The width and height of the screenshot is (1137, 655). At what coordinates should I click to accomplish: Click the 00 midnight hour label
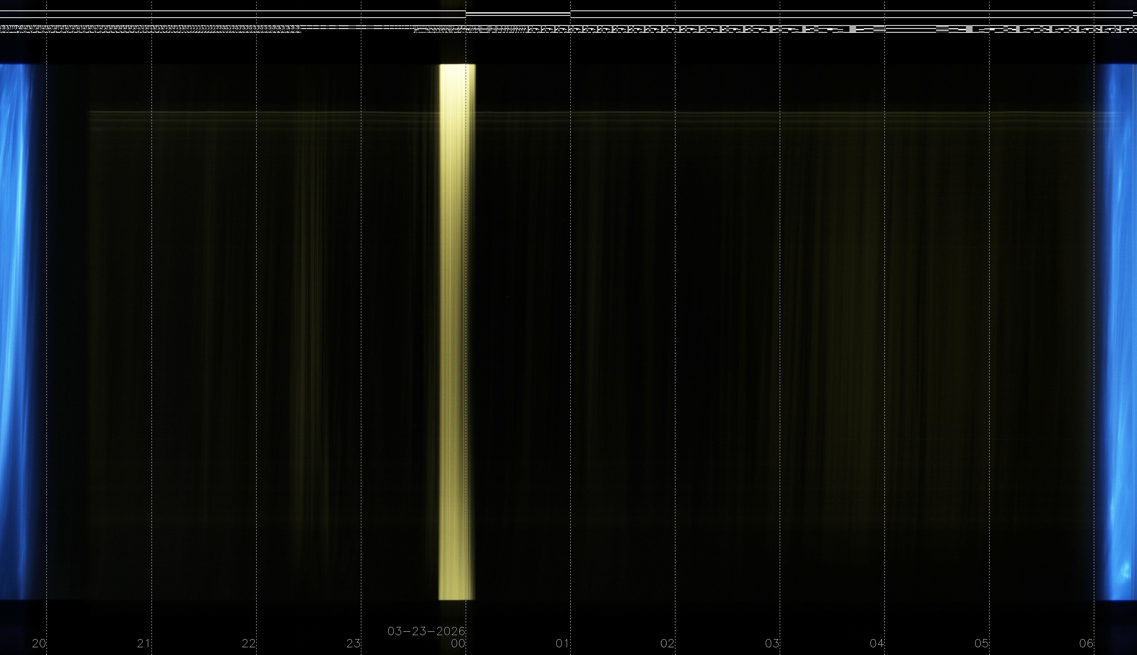(x=458, y=643)
